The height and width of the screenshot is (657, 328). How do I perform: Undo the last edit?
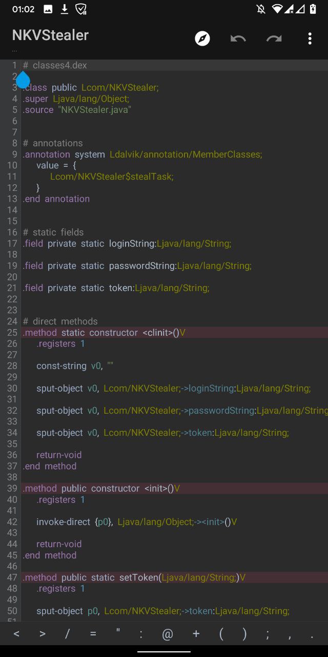click(x=238, y=38)
